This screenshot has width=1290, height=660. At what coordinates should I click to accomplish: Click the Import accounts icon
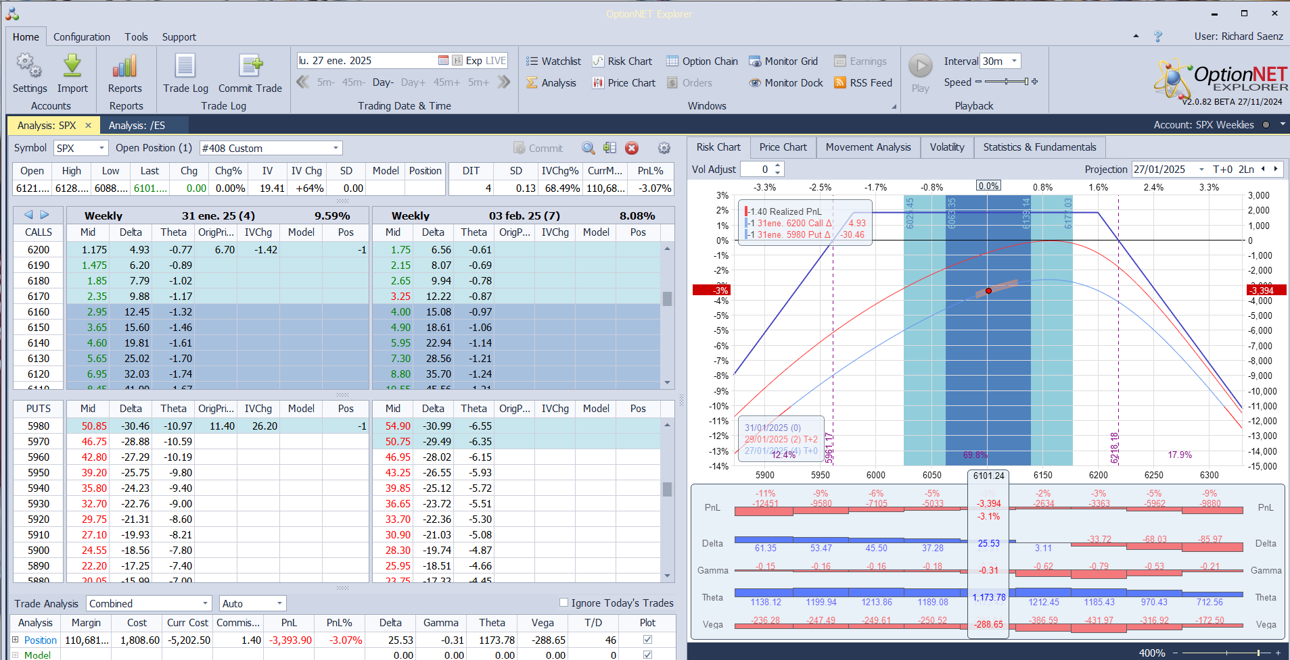tap(72, 74)
